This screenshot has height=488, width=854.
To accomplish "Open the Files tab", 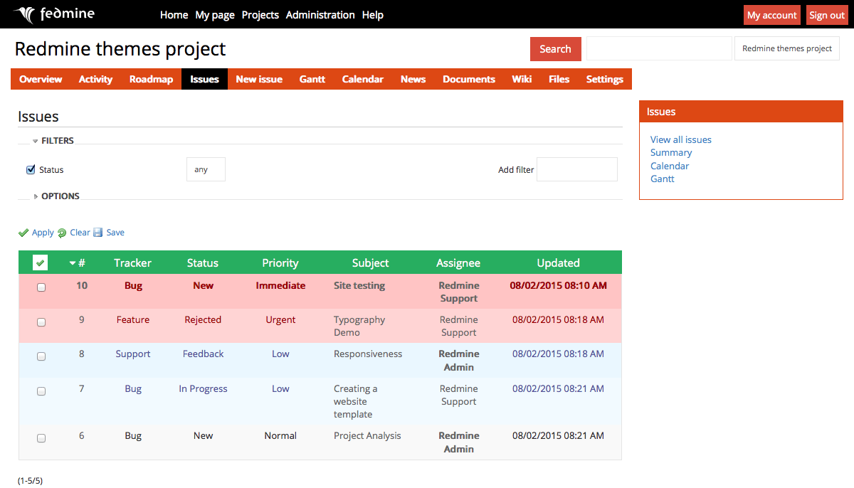I will pyautogui.click(x=559, y=79).
